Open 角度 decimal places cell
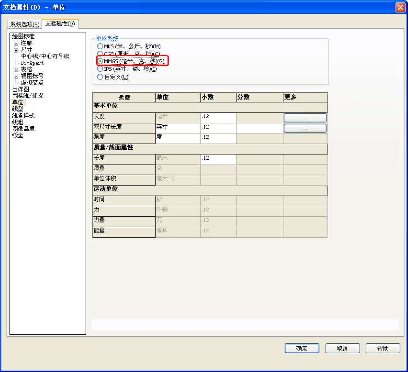 click(x=218, y=138)
